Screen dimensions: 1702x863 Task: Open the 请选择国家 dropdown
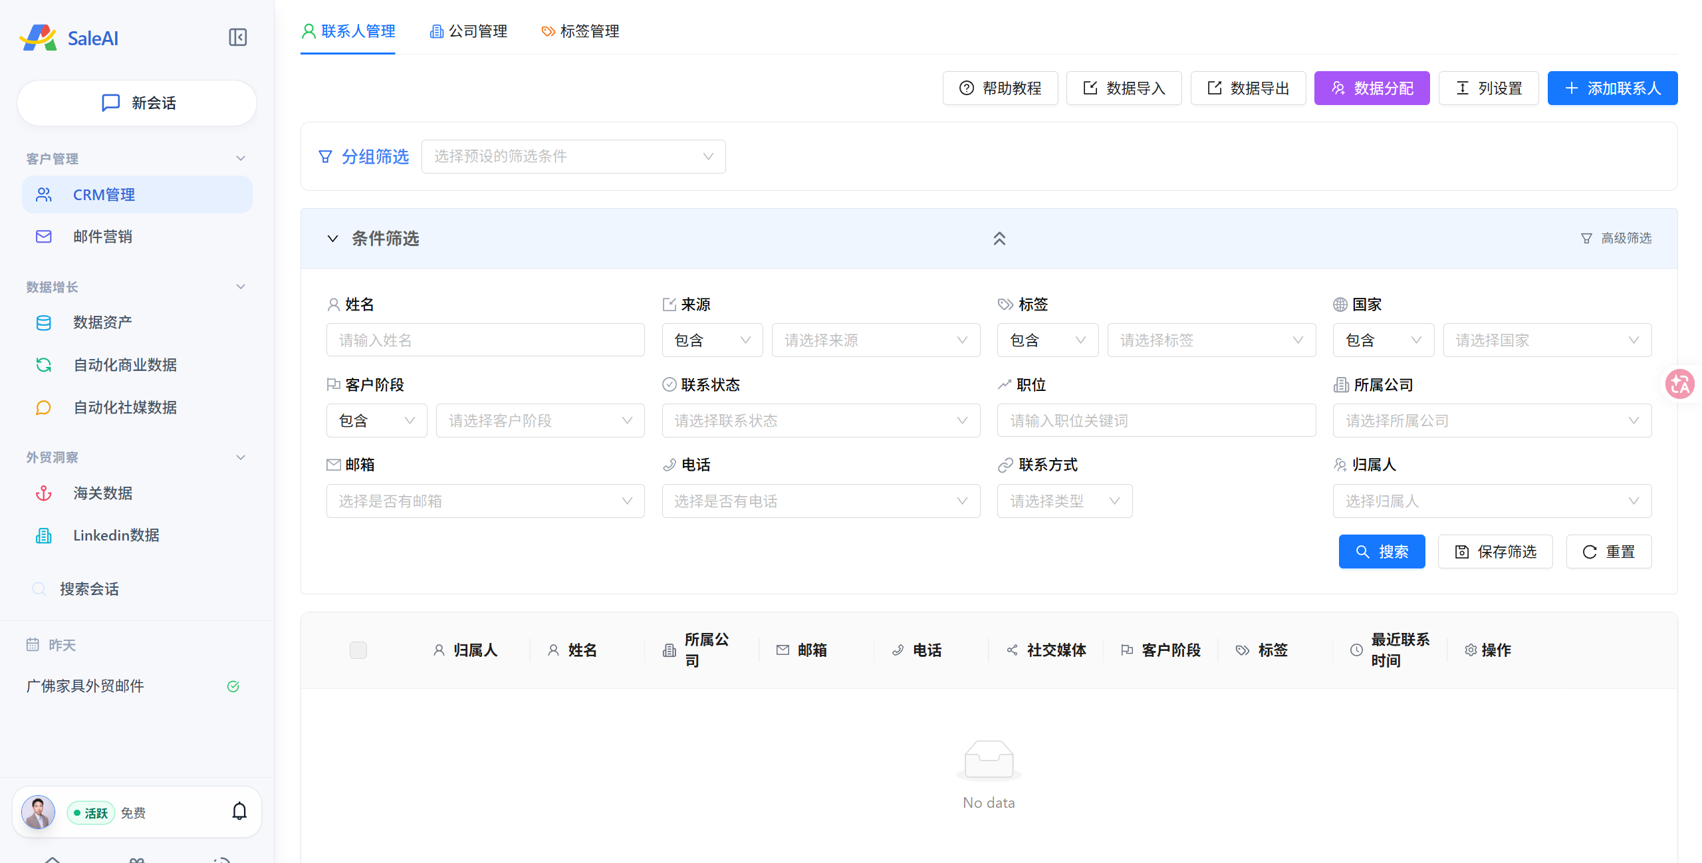tap(1547, 340)
